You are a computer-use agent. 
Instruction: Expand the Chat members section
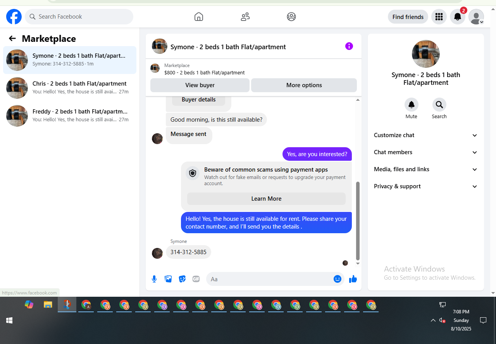(x=426, y=152)
